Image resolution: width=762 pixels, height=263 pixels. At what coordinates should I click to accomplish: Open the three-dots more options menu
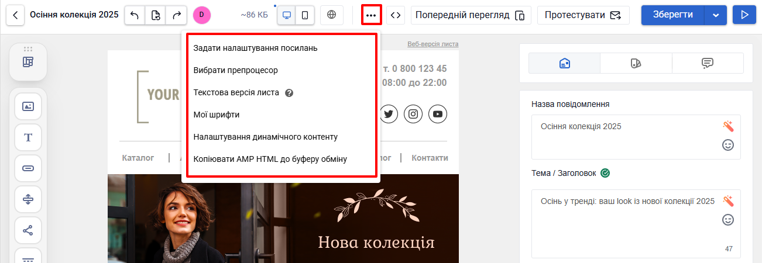point(371,15)
